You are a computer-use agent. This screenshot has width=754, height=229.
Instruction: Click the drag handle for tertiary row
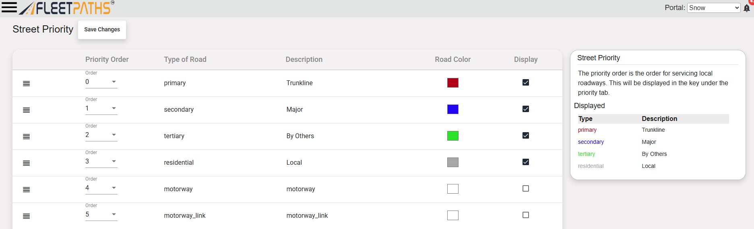27,137
